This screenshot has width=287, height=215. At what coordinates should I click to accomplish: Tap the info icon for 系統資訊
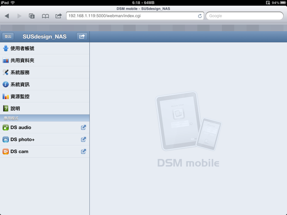[6, 85]
